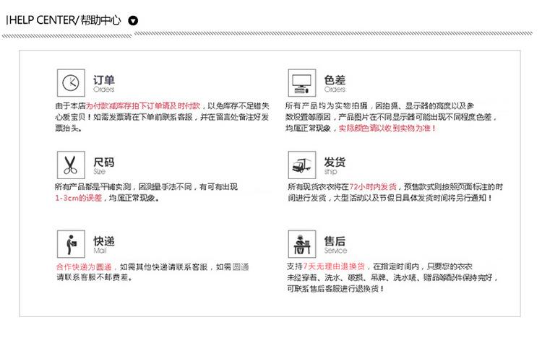
Task: Select the courier person icon for 快递
Action: point(70,243)
